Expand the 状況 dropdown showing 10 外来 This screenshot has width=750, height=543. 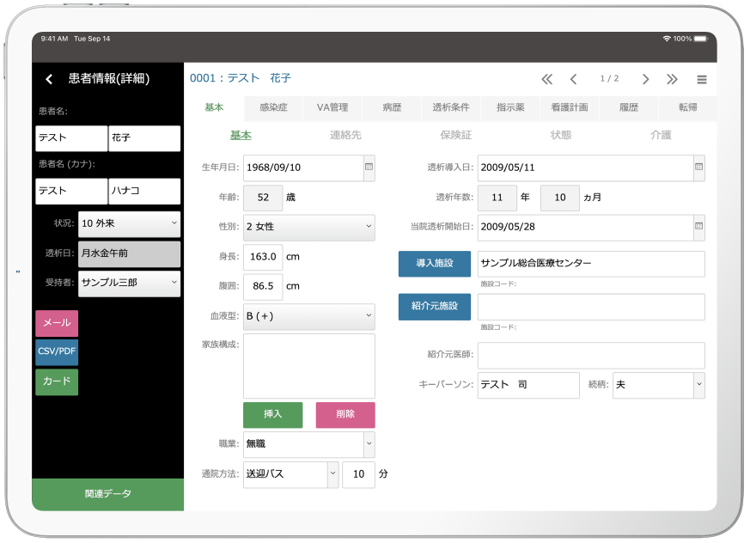tap(129, 223)
